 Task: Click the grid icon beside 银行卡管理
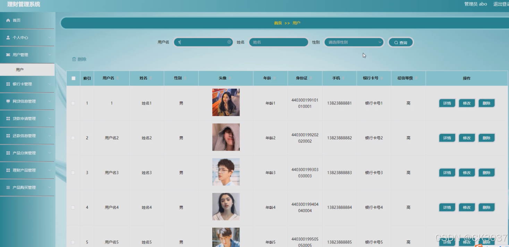pyautogui.click(x=8, y=84)
